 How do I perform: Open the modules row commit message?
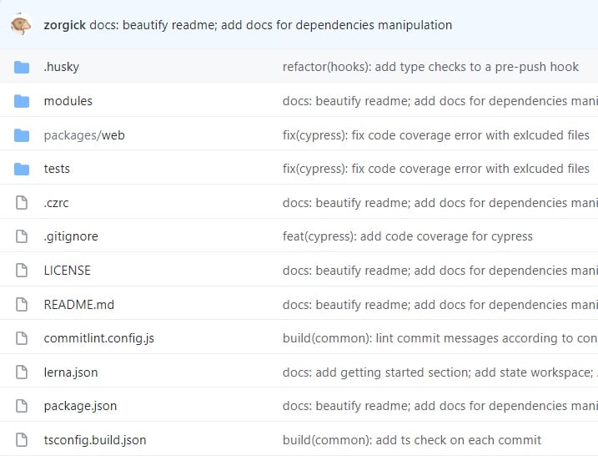tap(440, 101)
